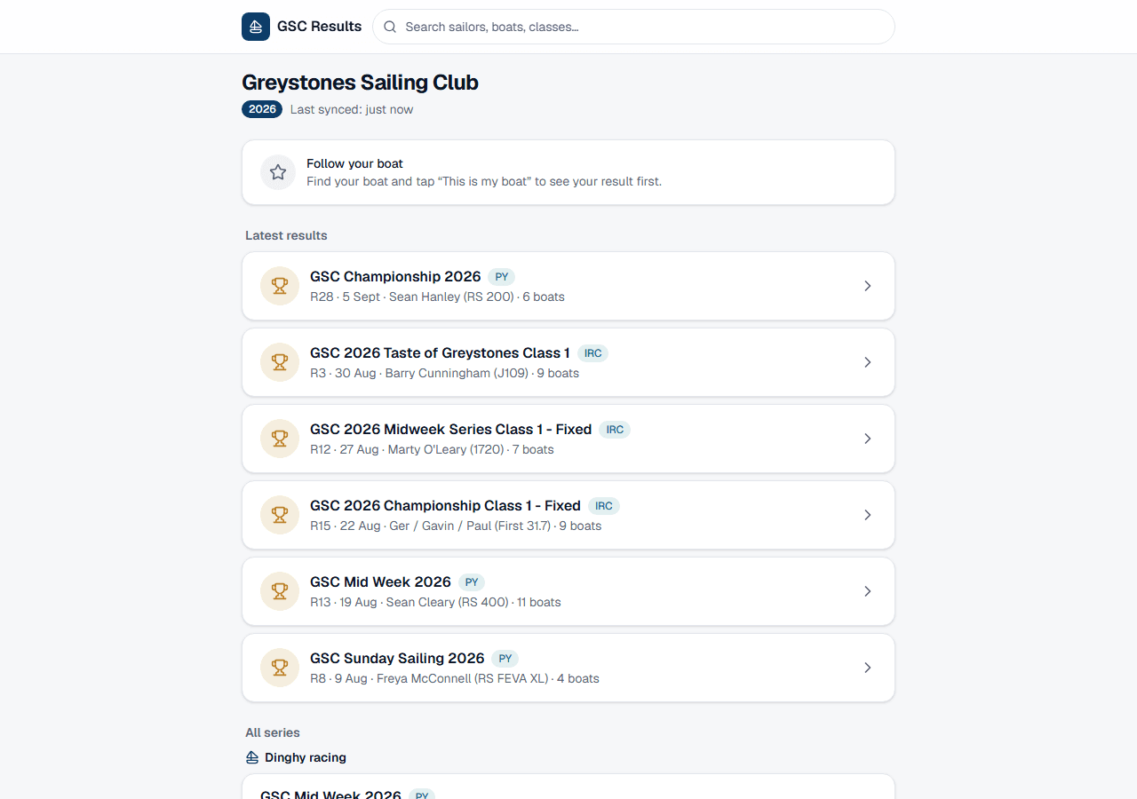The height and width of the screenshot is (799, 1137).
Task: Click the PY badge on GSC Championship 2026
Action: (x=502, y=277)
